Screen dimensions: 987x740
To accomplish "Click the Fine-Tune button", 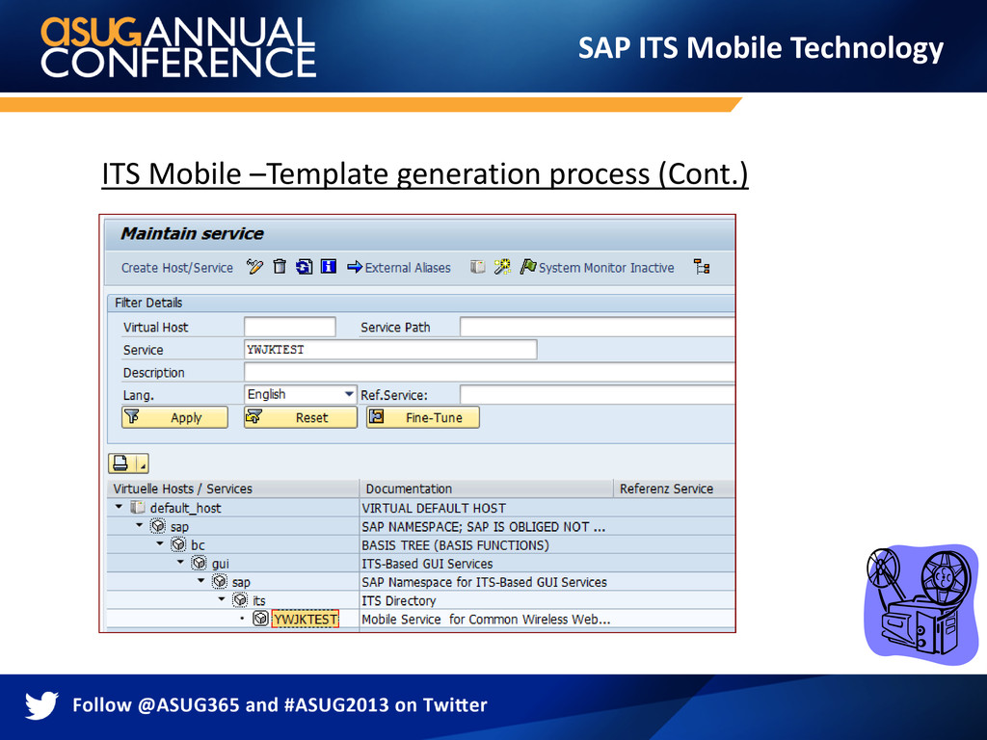I will 423,417.
